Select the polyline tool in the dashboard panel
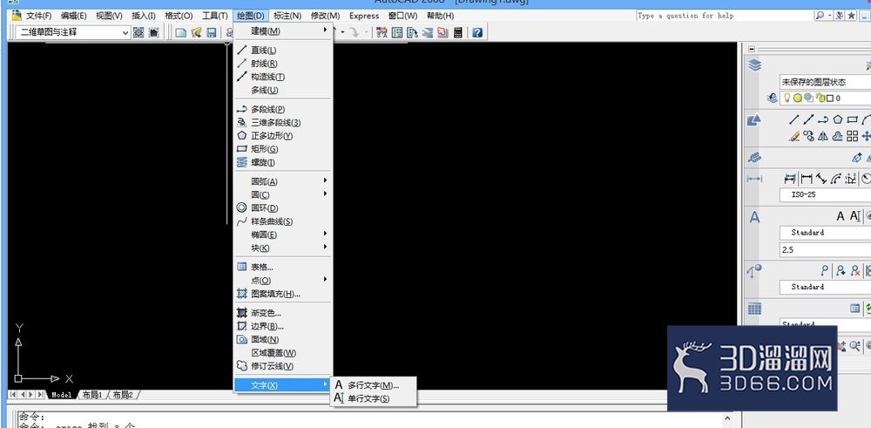The height and width of the screenshot is (428, 871). pos(823,119)
